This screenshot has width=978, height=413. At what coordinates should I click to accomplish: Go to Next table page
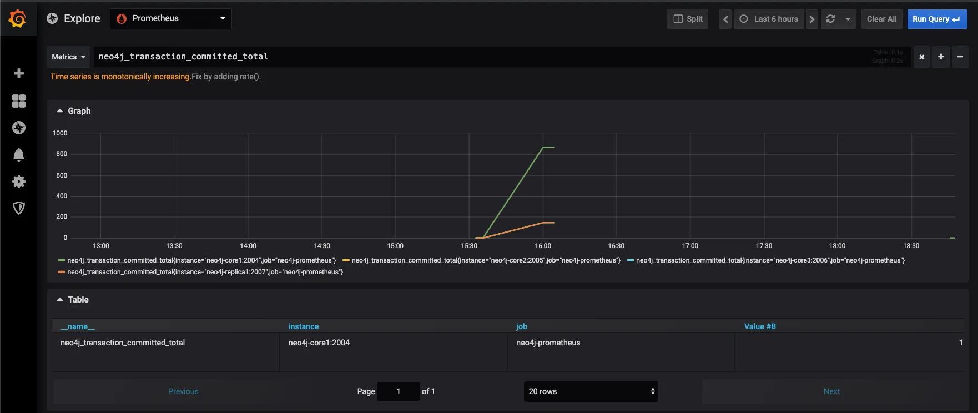pyautogui.click(x=831, y=391)
